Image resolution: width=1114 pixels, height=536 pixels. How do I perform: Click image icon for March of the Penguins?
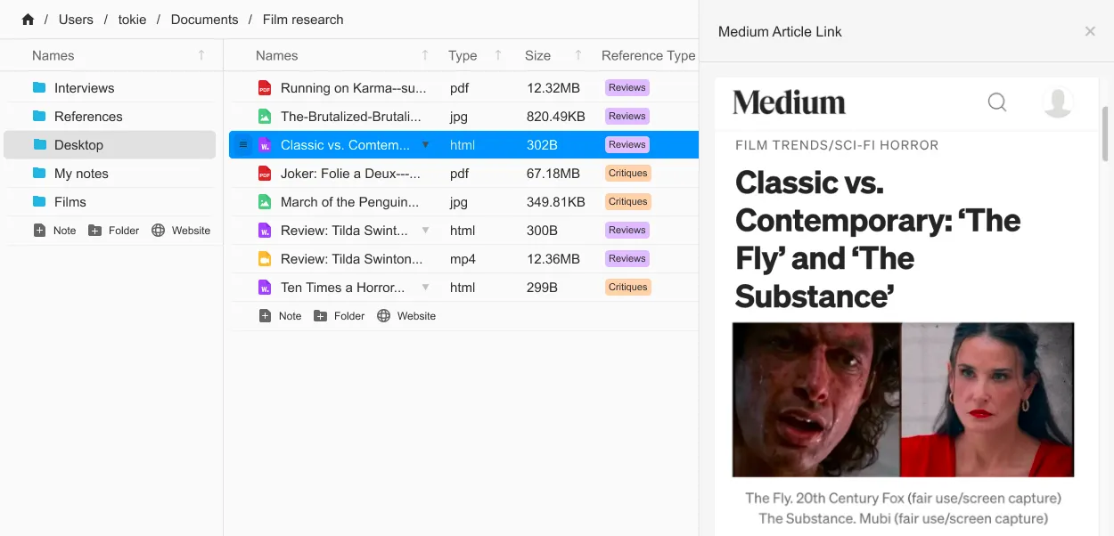tap(265, 202)
